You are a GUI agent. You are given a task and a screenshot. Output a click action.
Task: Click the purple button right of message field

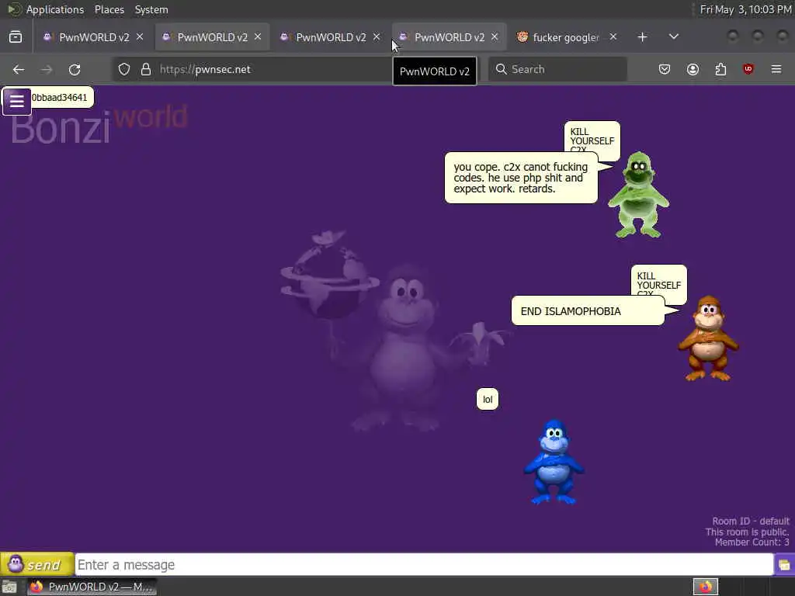pyautogui.click(x=784, y=565)
